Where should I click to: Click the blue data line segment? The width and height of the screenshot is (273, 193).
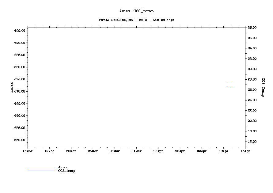click(x=230, y=83)
